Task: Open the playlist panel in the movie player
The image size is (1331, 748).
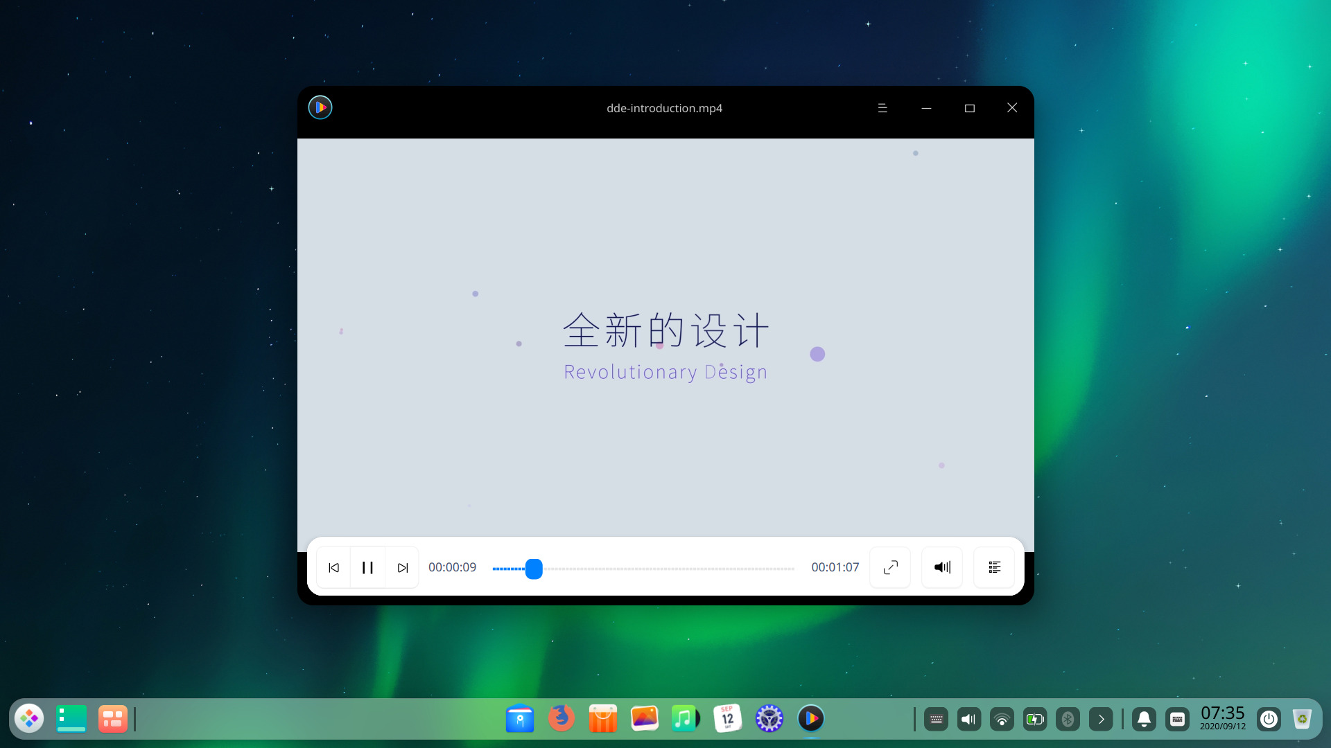Action: (x=994, y=567)
